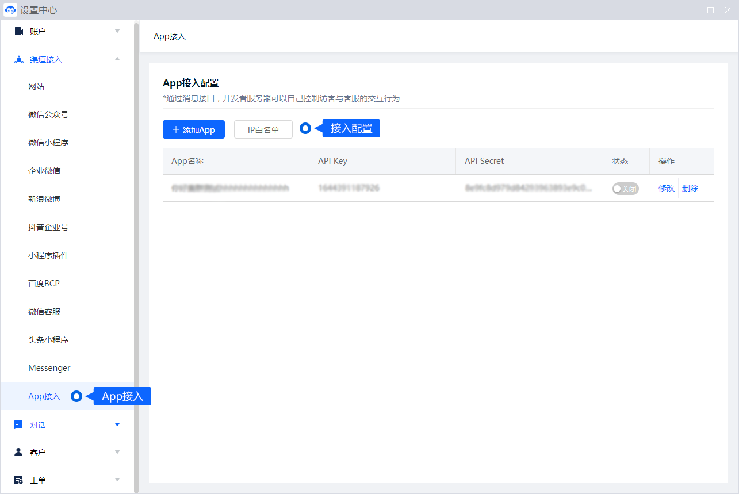Click the sidebar vertical scrollbar

pos(136,257)
